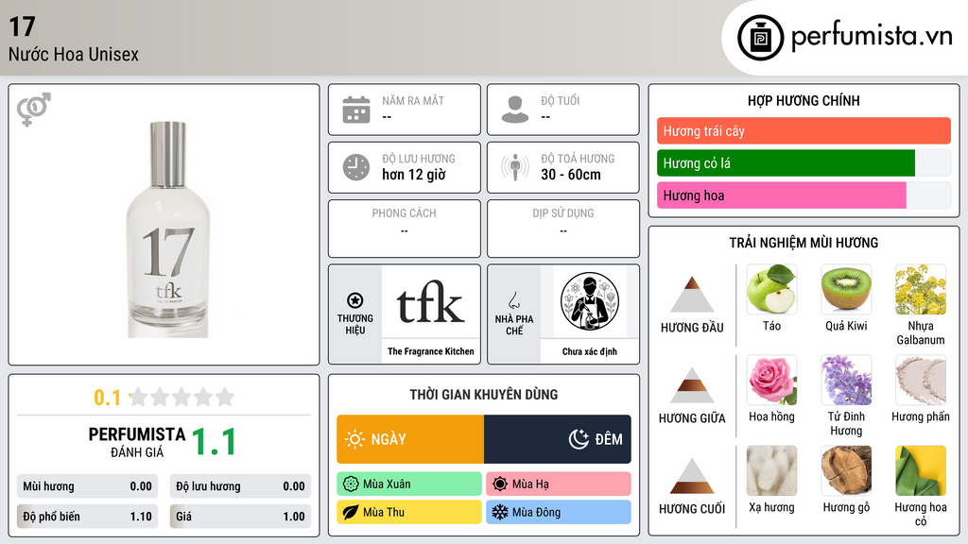The height and width of the screenshot is (544, 968).
Task: Click the 30 - 60cm projection value
Action: [x=570, y=175]
